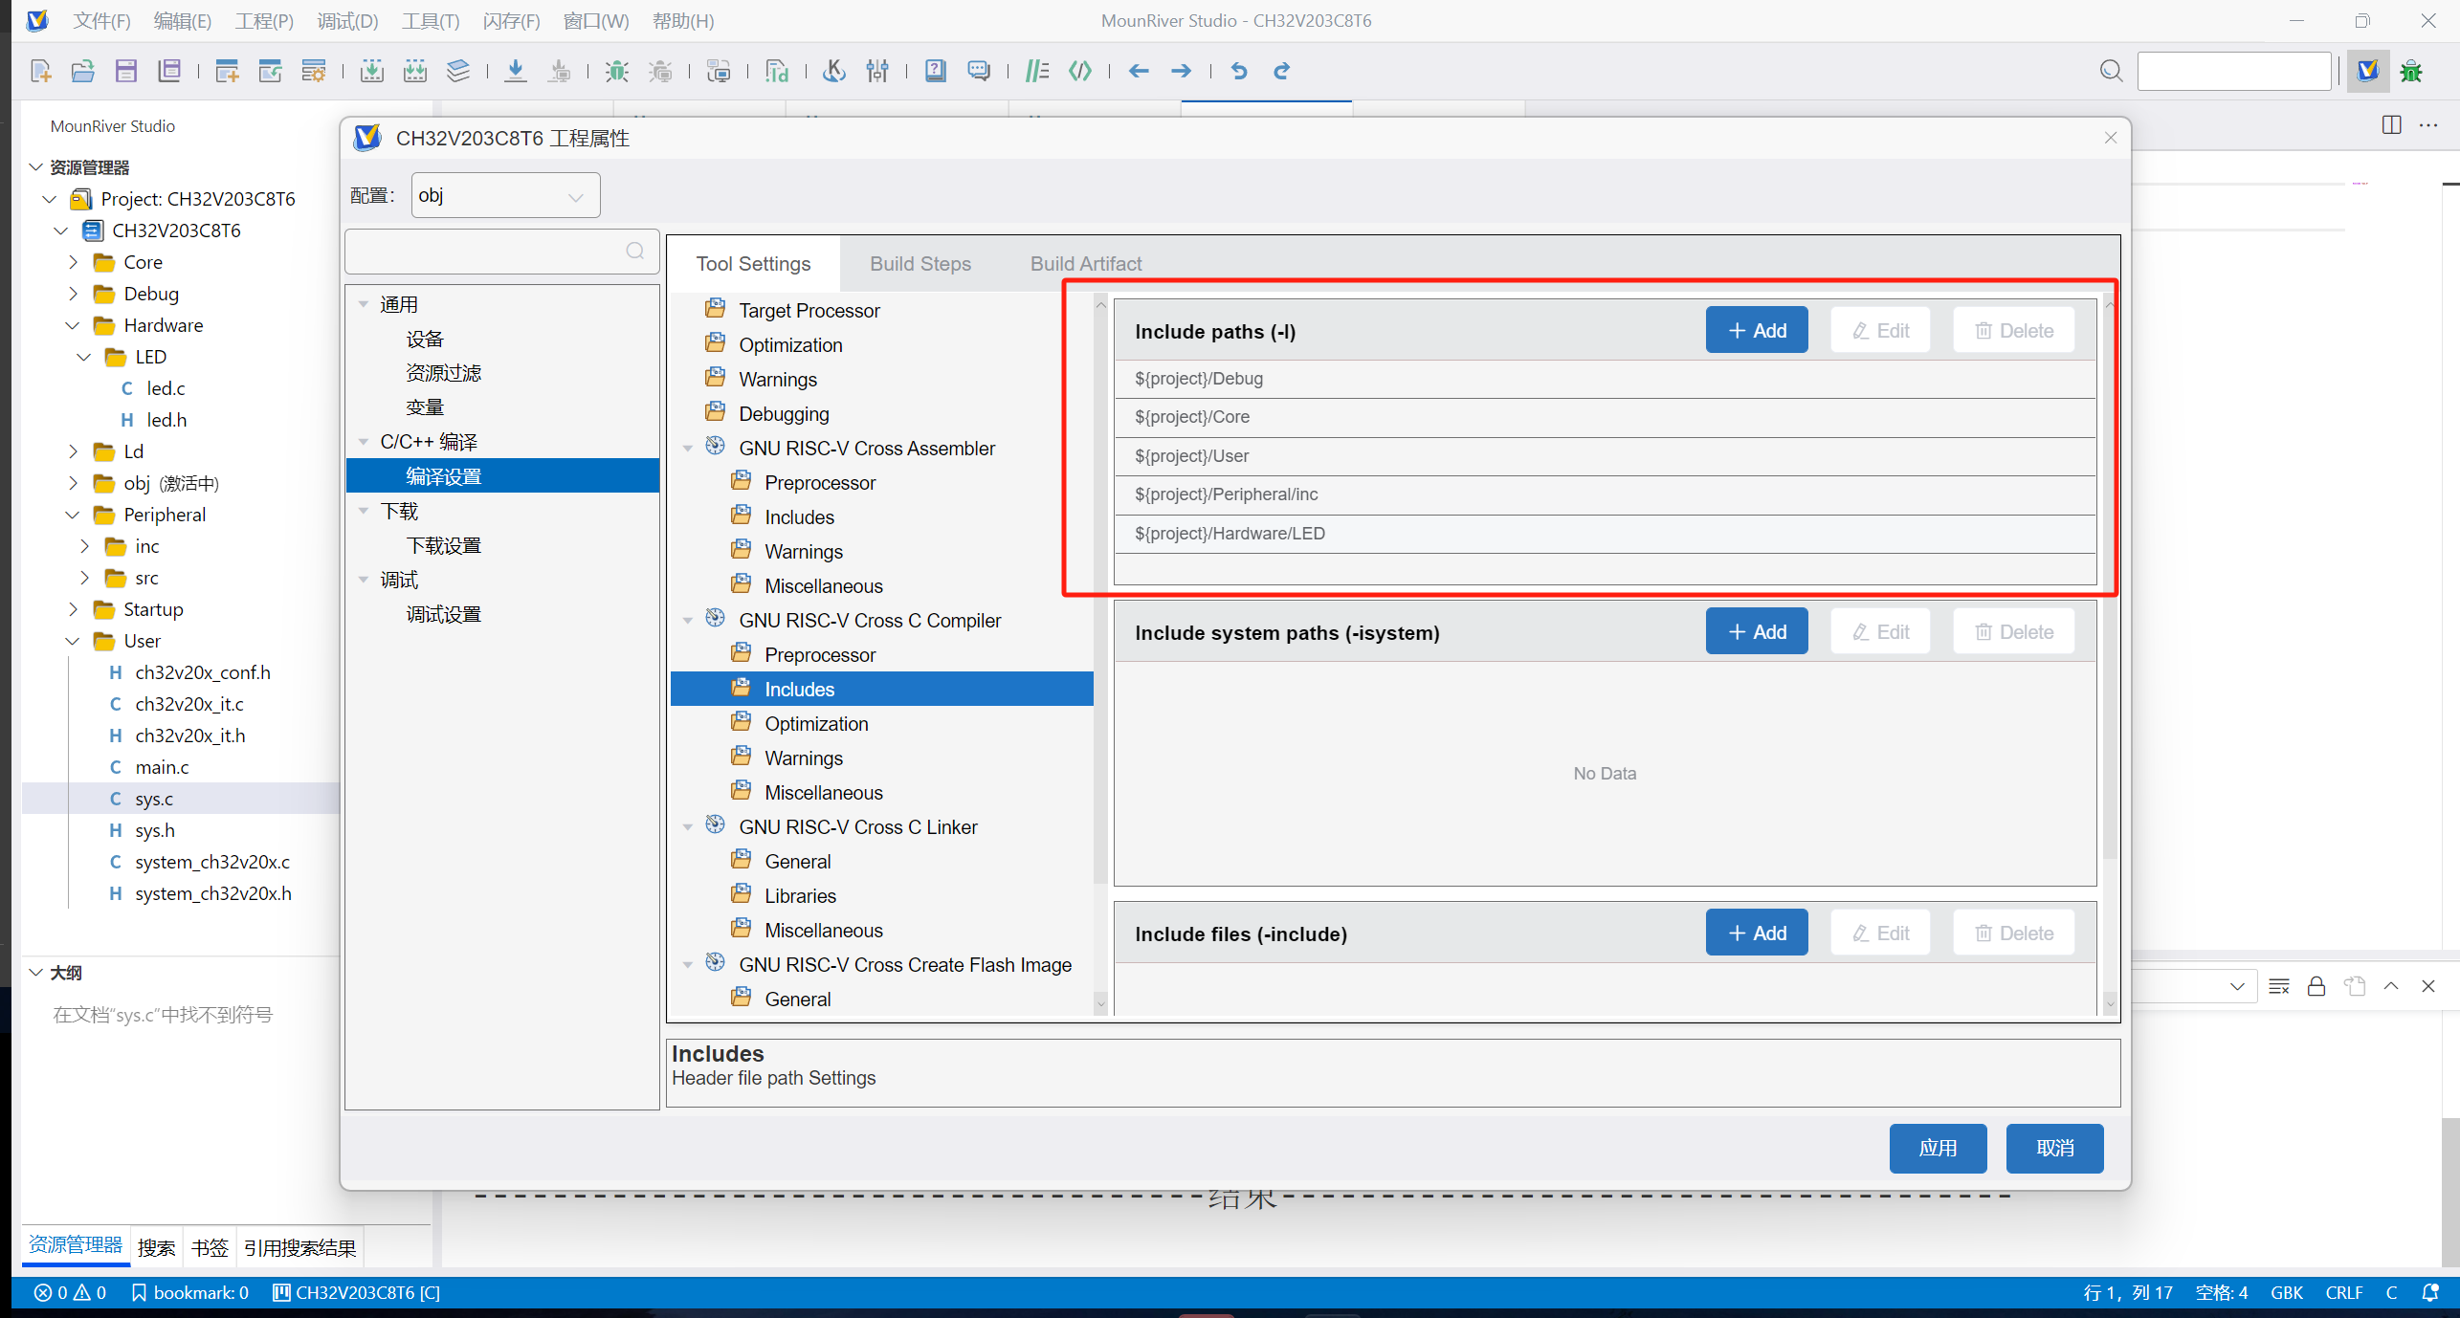Add an Include files (-include) entry
Viewport: 2460px width, 1318px height.
click(x=1757, y=934)
